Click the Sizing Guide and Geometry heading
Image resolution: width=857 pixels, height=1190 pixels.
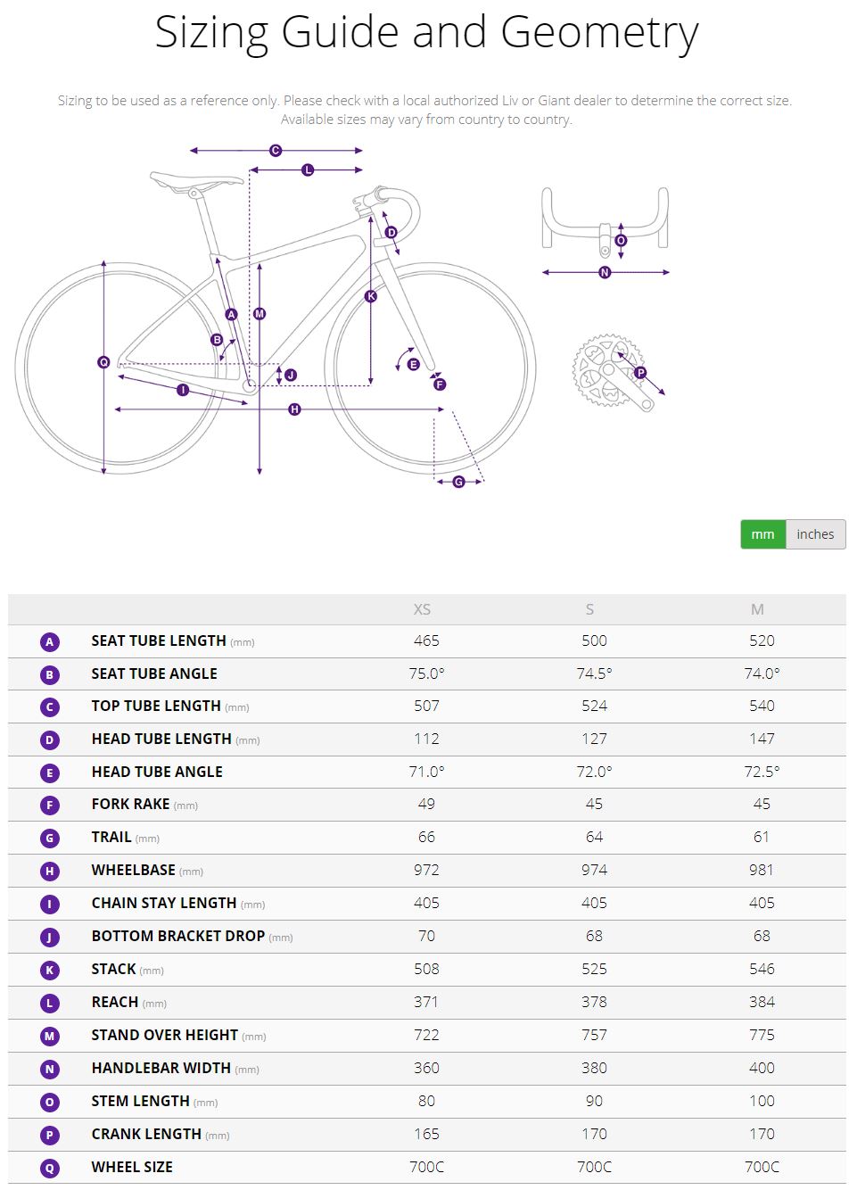[x=426, y=33]
